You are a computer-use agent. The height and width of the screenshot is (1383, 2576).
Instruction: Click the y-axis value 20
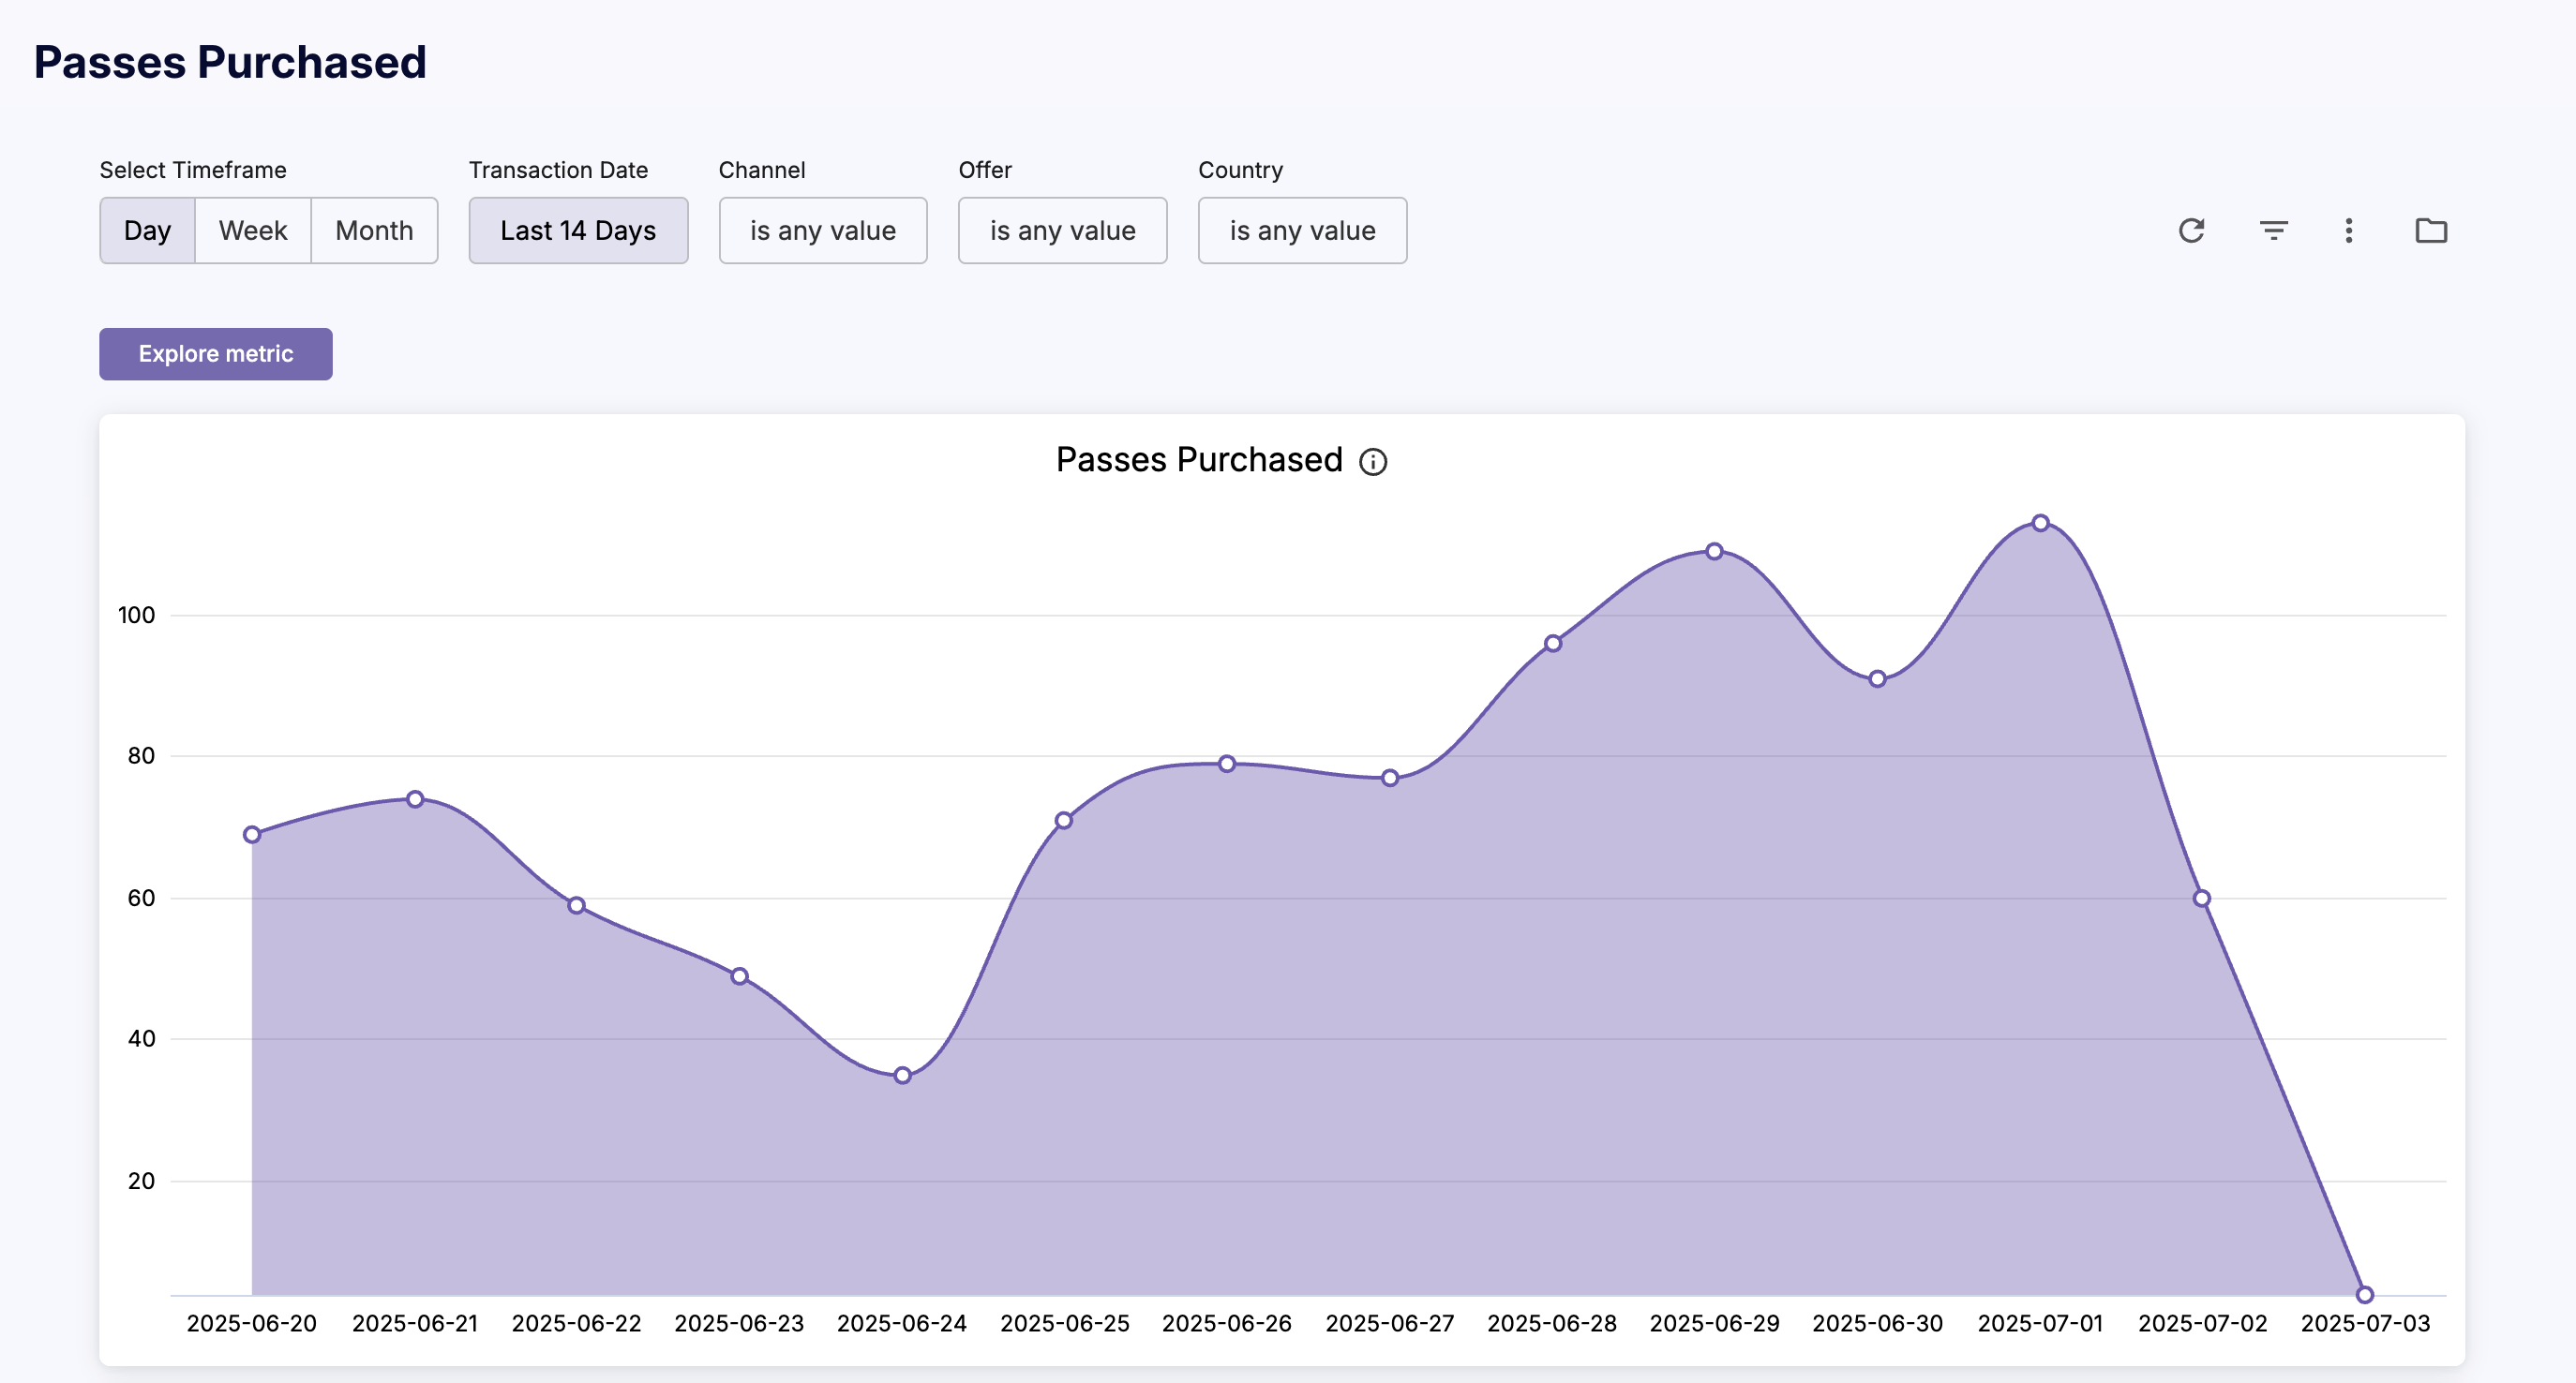(x=141, y=1182)
